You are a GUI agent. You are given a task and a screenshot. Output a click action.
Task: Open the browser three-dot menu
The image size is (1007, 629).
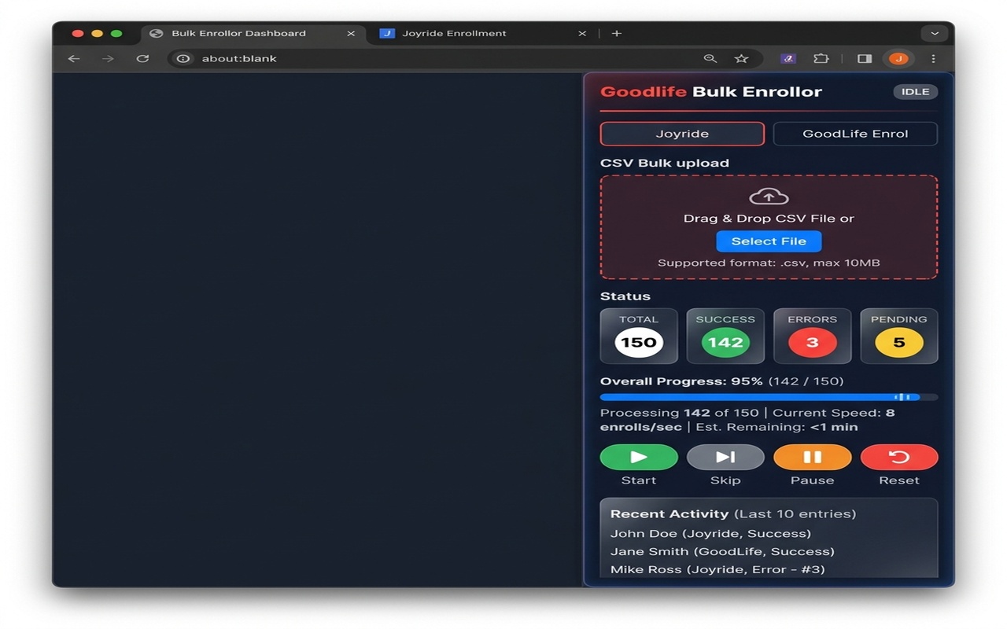933,58
